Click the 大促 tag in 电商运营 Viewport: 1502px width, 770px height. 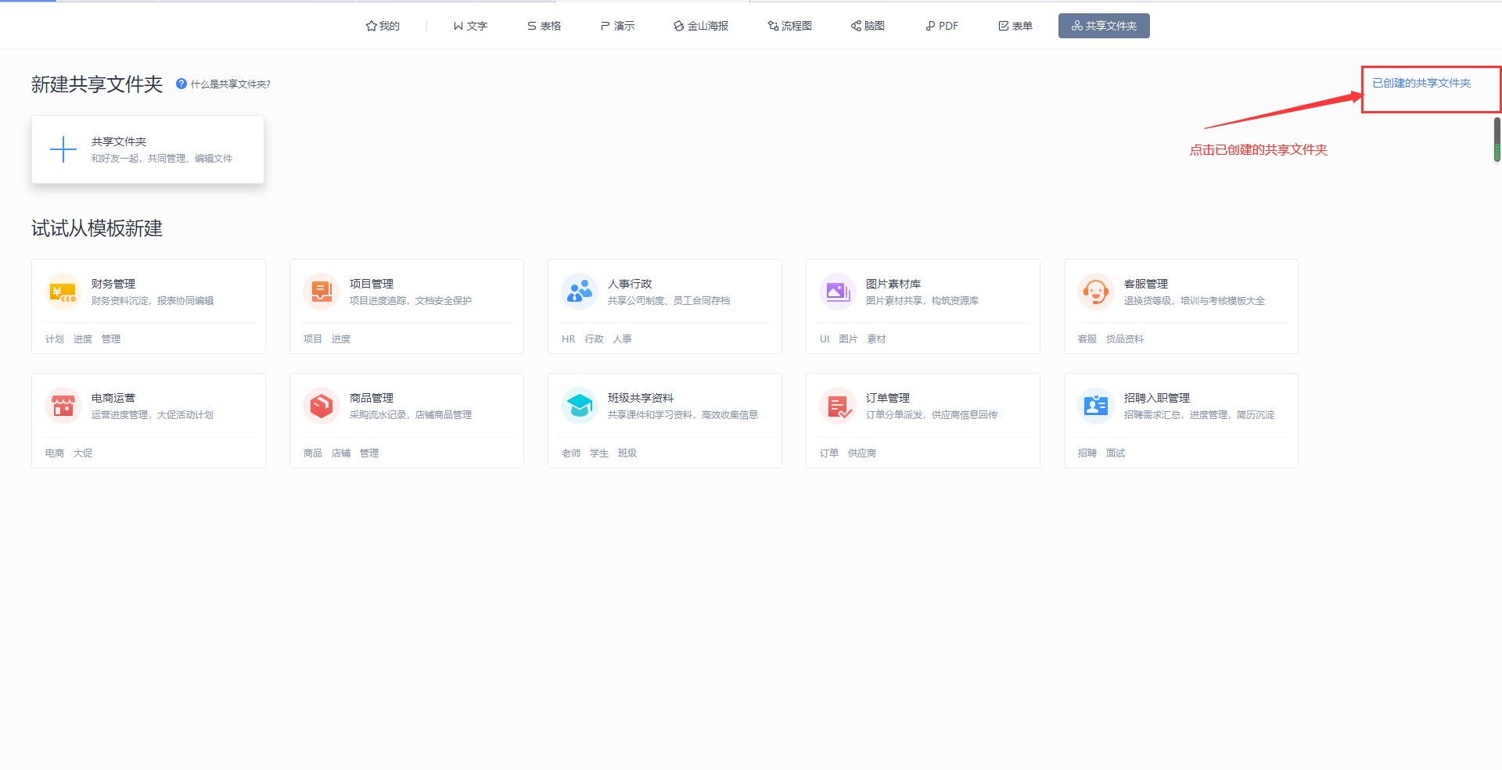(x=83, y=453)
